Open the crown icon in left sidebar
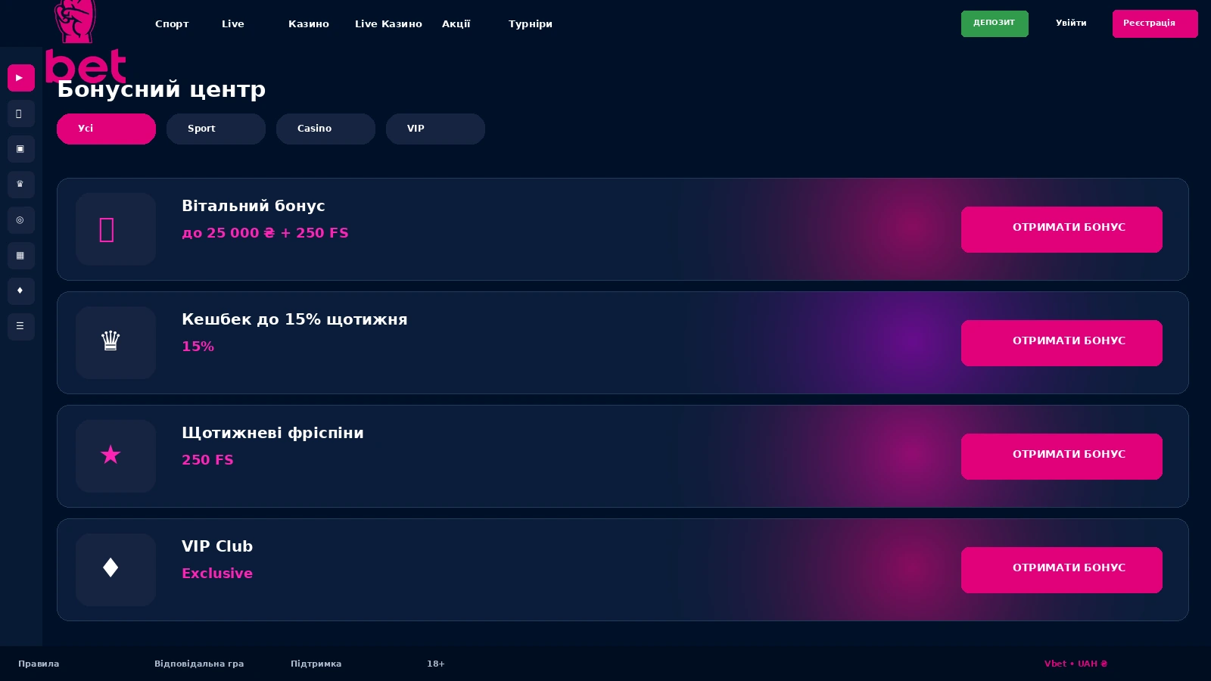The image size is (1211, 681). coord(21,185)
